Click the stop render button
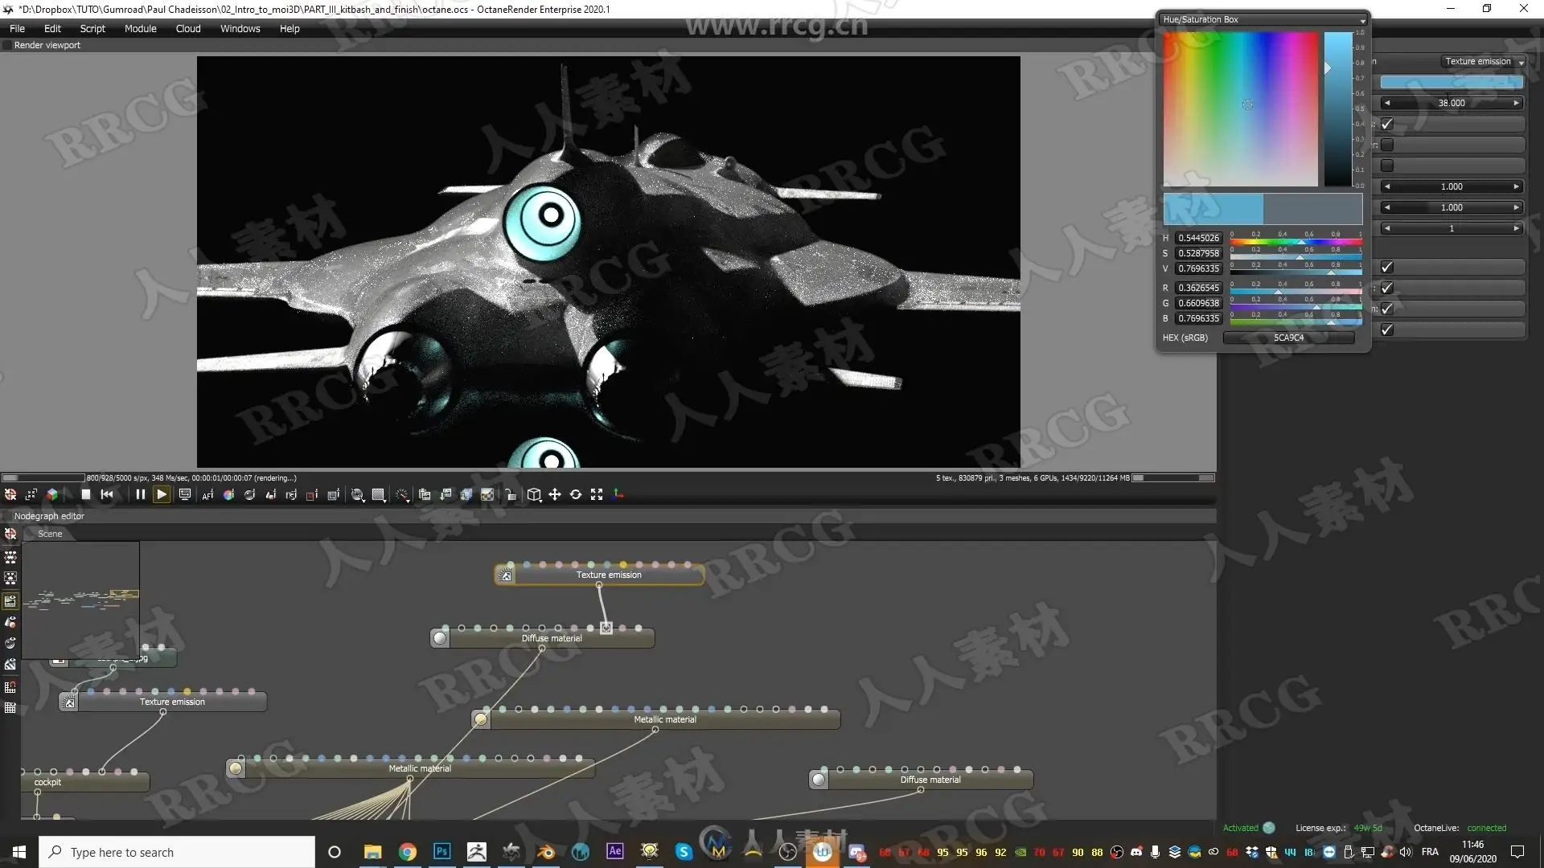Viewport: 1544px width, 868px height. click(x=86, y=495)
